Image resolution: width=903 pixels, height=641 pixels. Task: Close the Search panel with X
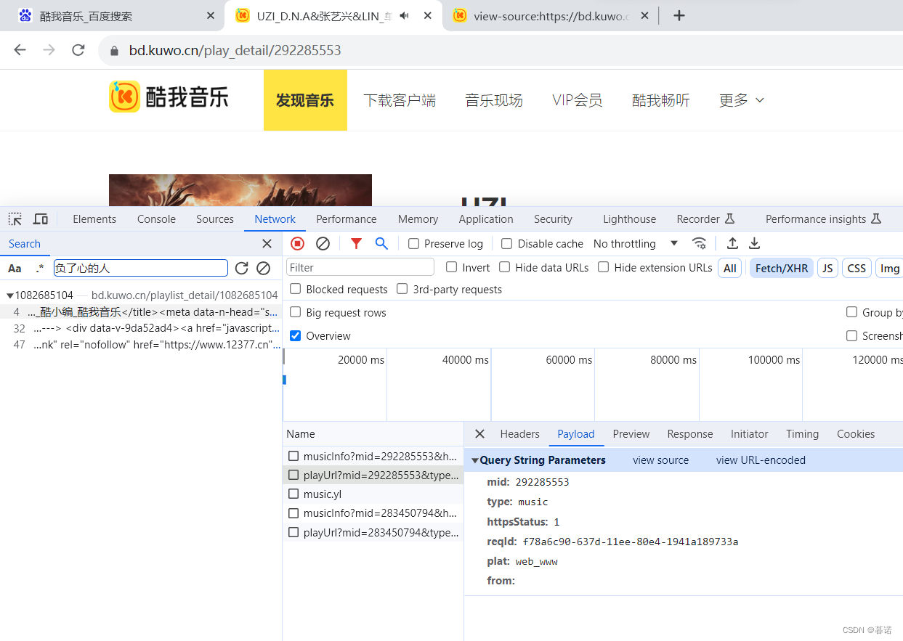click(267, 244)
